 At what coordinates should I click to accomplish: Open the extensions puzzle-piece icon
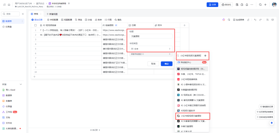[242, 5]
